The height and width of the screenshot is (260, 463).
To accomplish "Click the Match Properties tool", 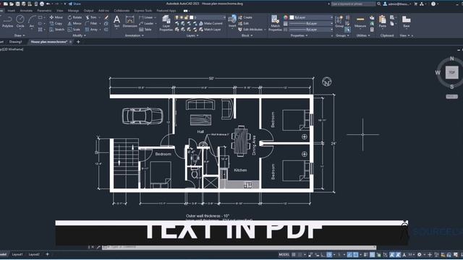I will click(x=275, y=23).
